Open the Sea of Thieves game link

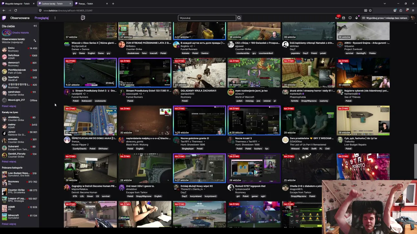pyautogui.click(x=352, y=97)
